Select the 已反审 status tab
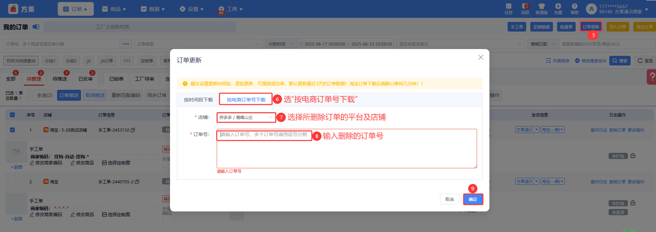Screen dimensions: 656x232 click(x=86, y=79)
